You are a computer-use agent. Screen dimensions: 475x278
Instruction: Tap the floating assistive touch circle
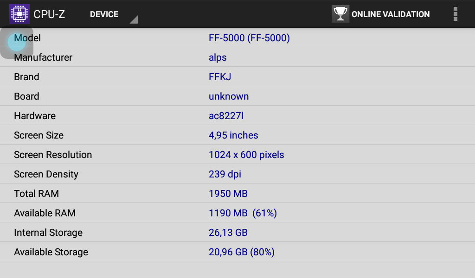click(x=17, y=43)
